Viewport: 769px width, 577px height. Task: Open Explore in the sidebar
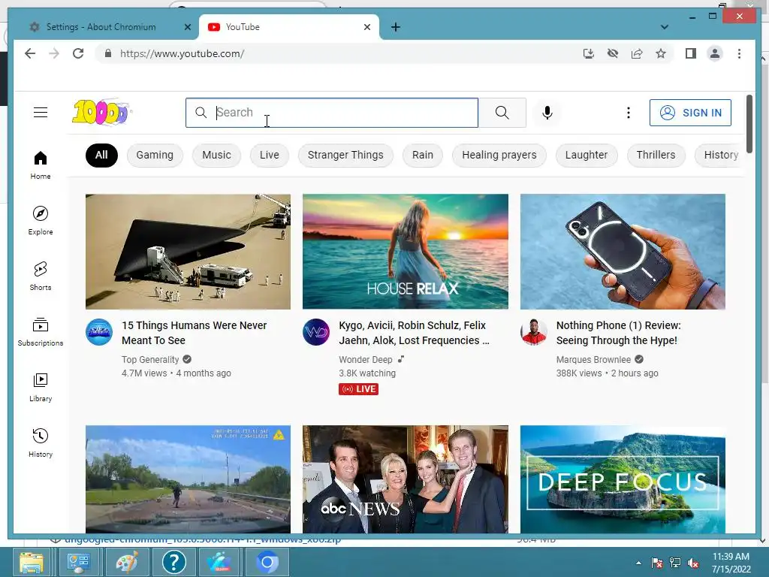pyautogui.click(x=41, y=221)
